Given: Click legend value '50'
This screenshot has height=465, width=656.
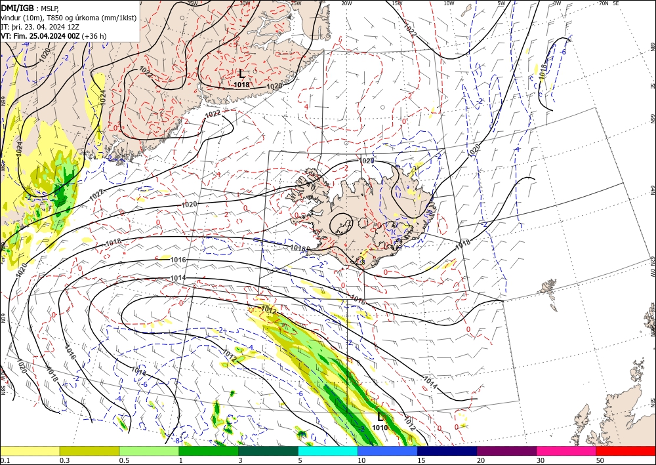Looking at the screenshot, I should pos(600,460).
